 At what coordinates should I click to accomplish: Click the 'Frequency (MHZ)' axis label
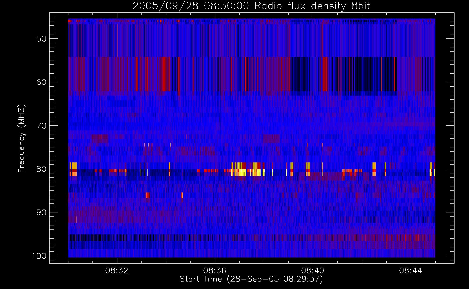point(22,139)
